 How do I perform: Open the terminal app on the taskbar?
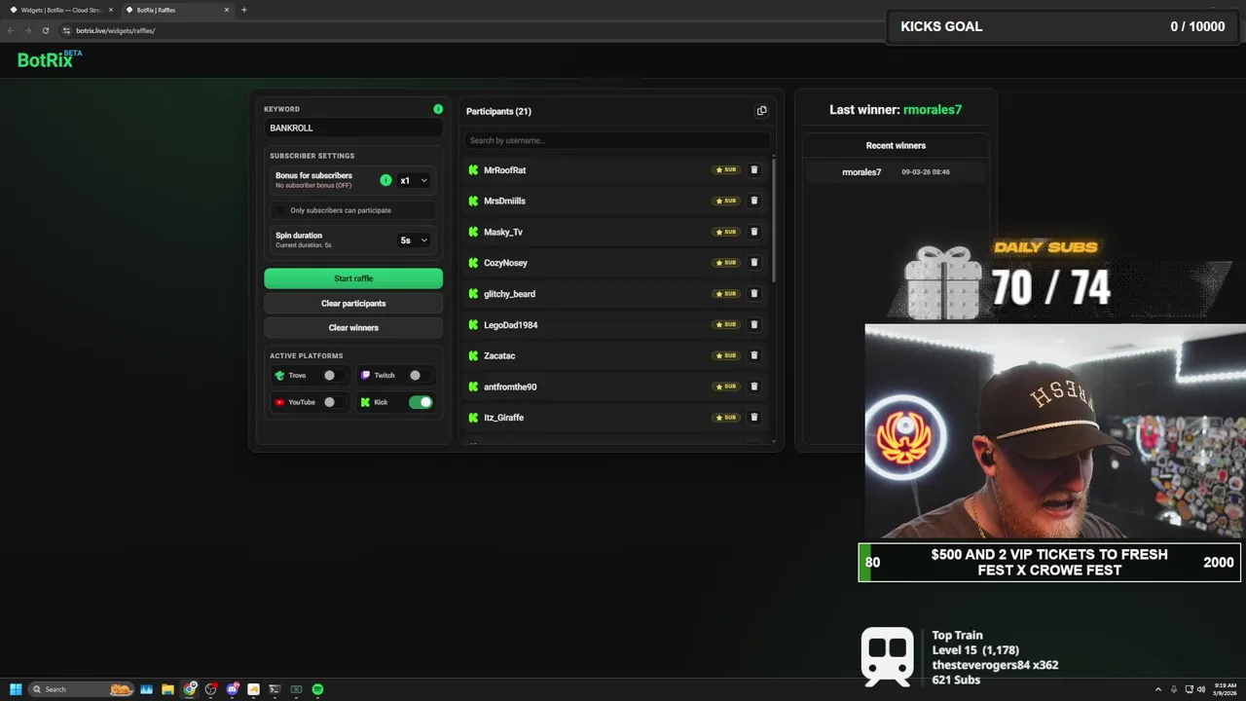tap(275, 689)
